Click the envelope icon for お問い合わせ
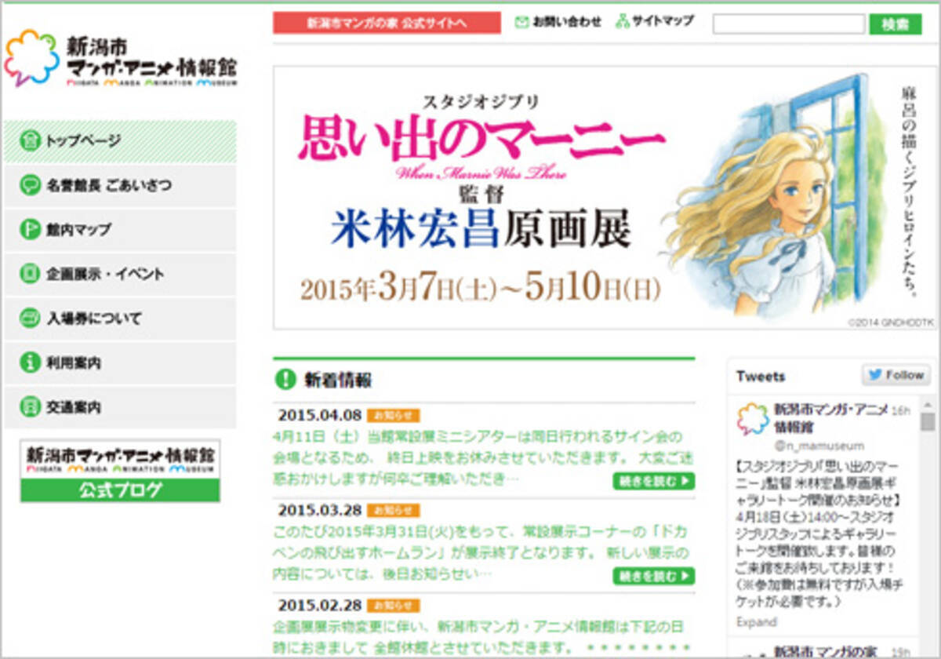Image resolution: width=941 pixels, height=659 pixels. pos(521,22)
